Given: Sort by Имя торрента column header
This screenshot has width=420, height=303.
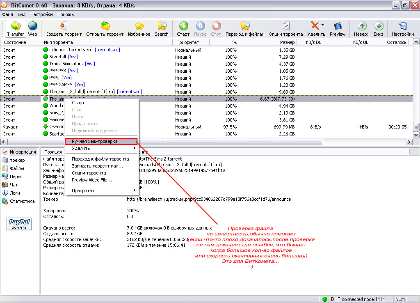Looking at the screenshot, I should (106, 42).
